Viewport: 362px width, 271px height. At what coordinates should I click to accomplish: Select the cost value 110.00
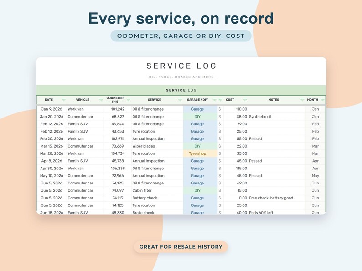tap(241, 109)
